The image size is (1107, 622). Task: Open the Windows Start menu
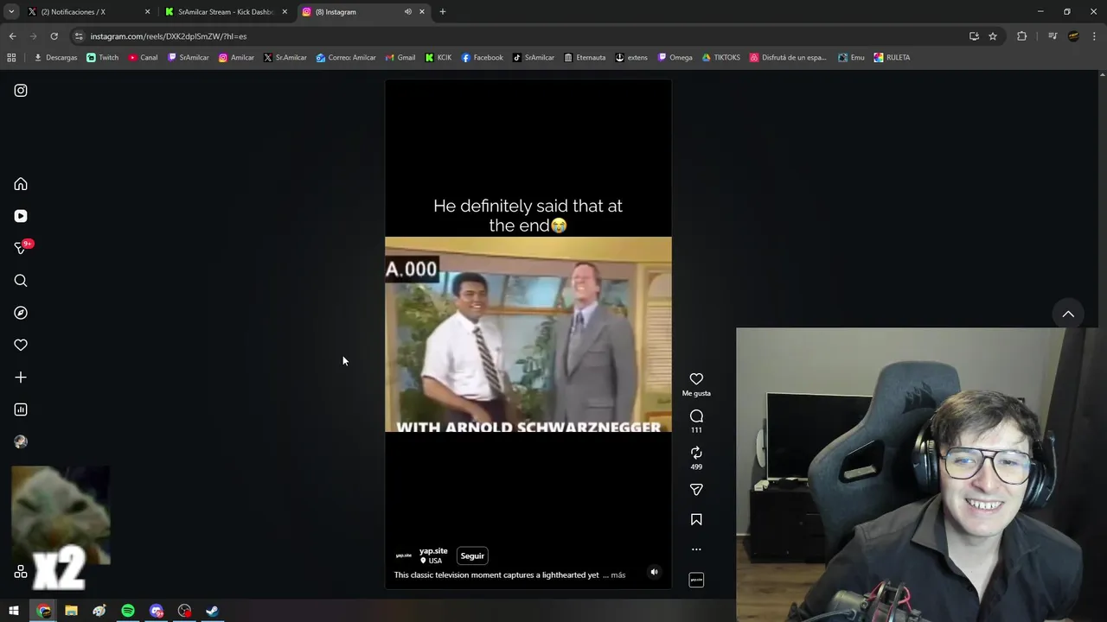pos(14,611)
